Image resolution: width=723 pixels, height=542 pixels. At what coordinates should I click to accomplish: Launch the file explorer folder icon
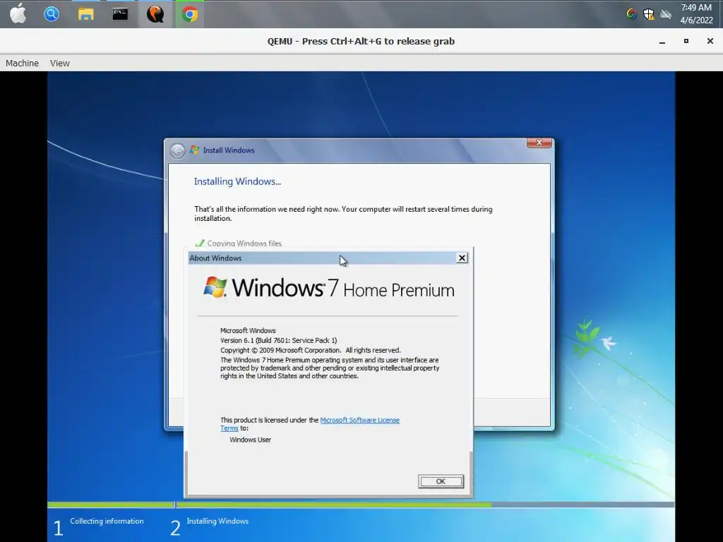point(85,14)
